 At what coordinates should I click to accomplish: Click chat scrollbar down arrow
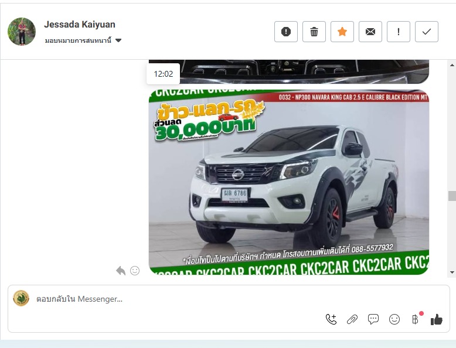[452, 272]
